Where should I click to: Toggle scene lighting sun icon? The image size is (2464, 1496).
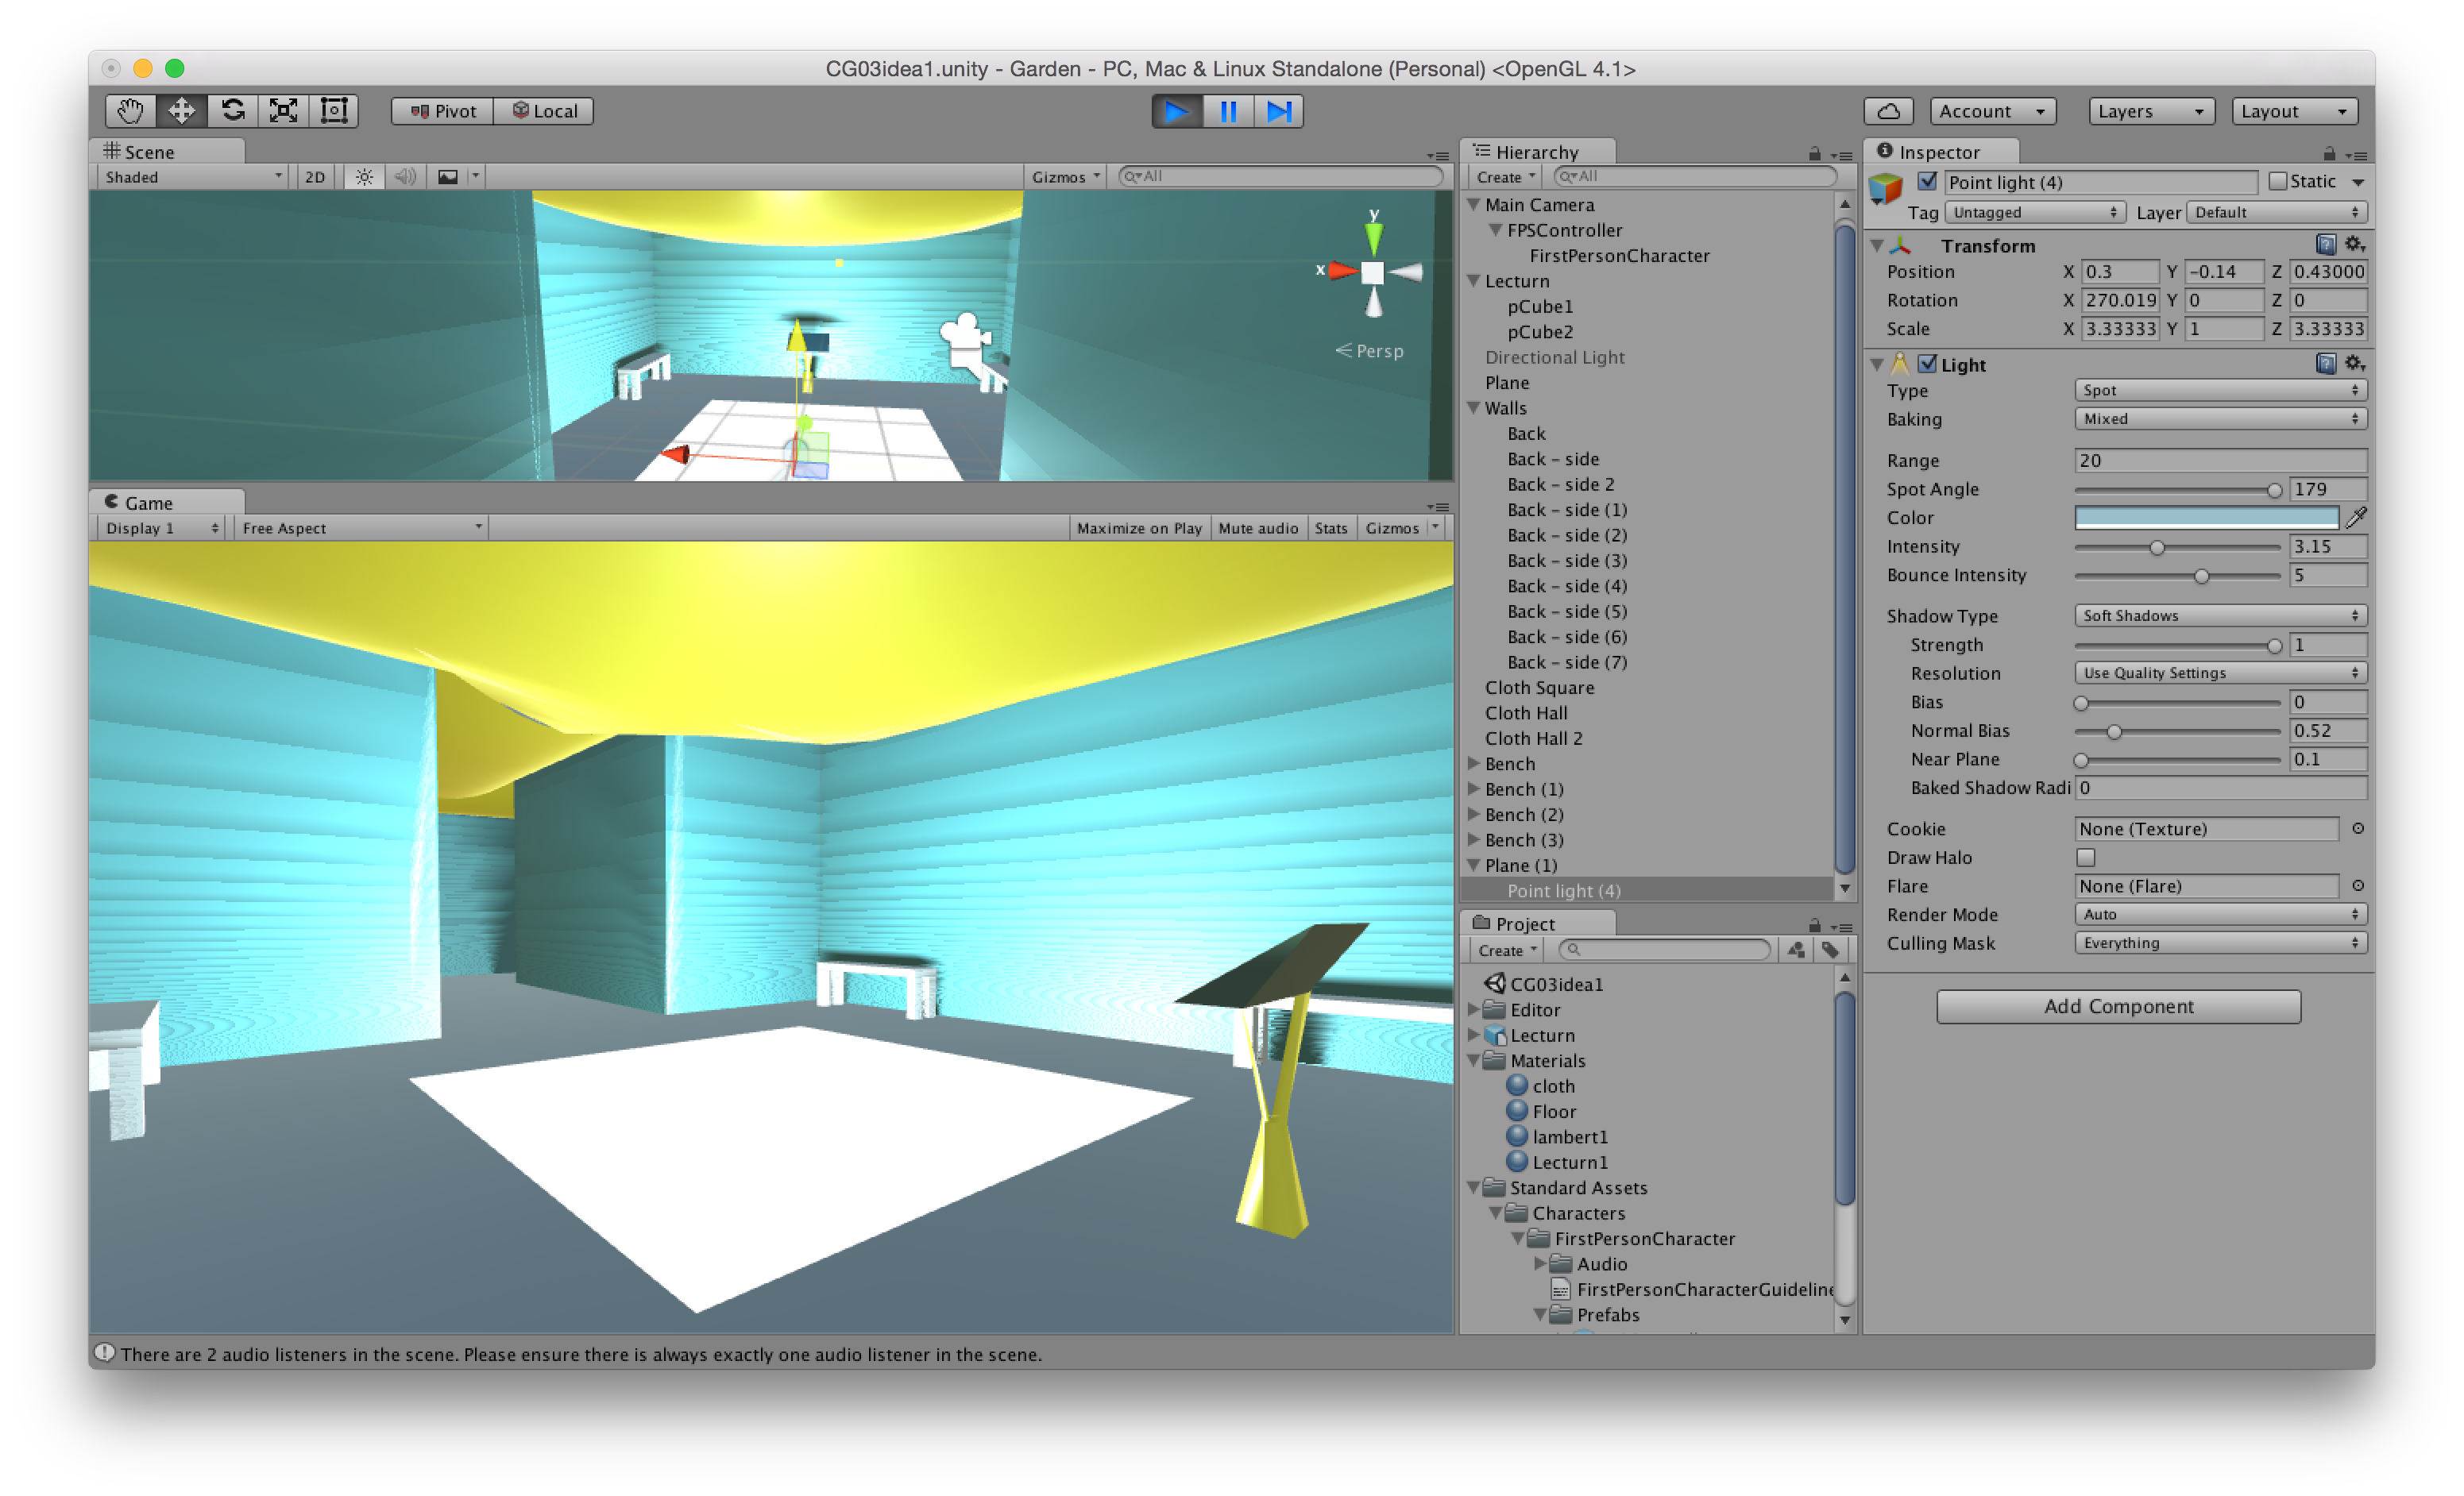coord(364,177)
